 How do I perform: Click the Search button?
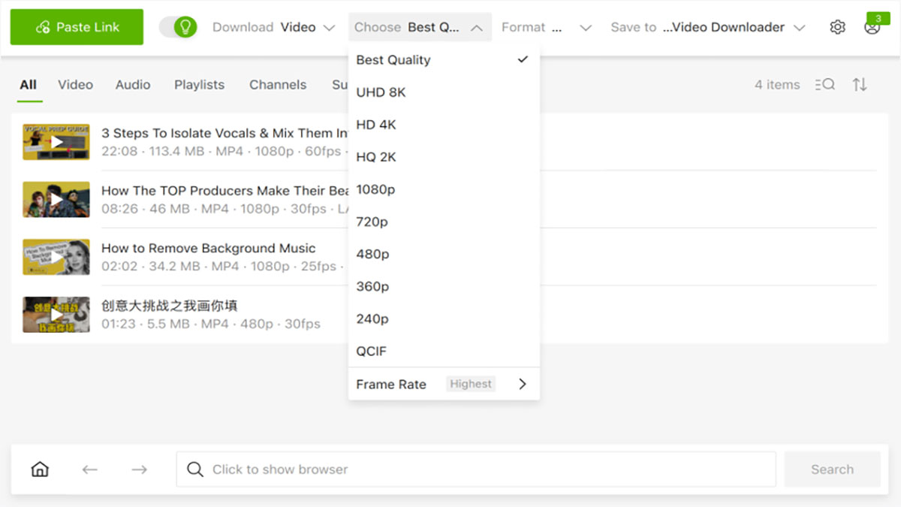(x=832, y=469)
